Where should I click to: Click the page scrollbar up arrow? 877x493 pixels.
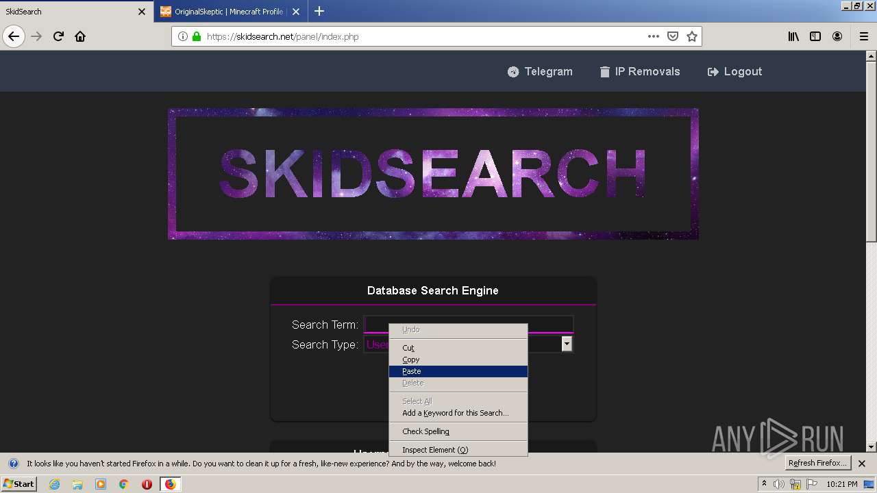click(x=872, y=57)
